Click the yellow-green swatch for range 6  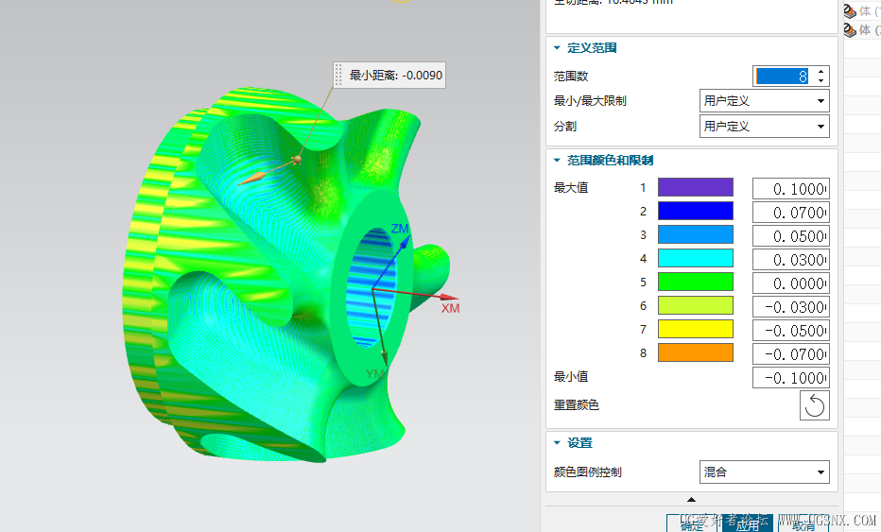click(x=696, y=305)
